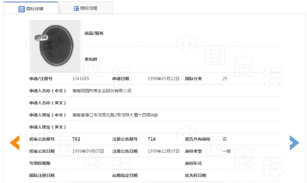307x183 pixels.
Task: Select the international class value 29
Action: click(225, 79)
